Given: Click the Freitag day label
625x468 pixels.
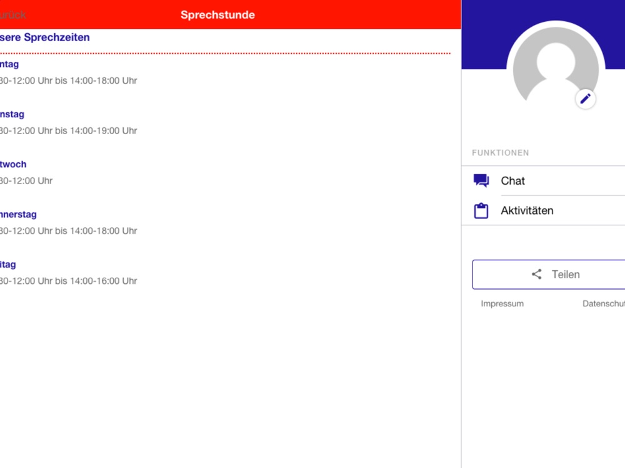Looking at the screenshot, I should click(x=8, y=265).
